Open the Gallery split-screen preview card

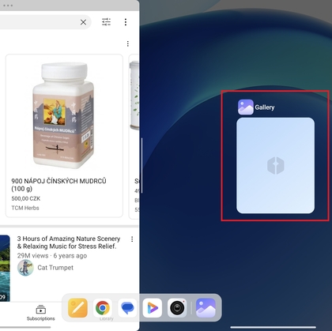pyautogui.click(x=275, y=165)
